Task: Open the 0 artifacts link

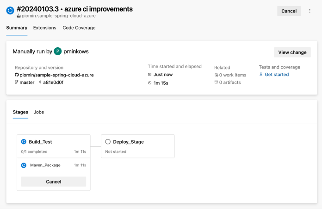Action: click(x=230, y=82)
